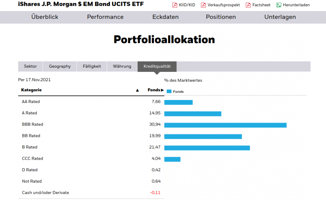Open the Positionen navigation item
The image size is (326, 200).
221,17
